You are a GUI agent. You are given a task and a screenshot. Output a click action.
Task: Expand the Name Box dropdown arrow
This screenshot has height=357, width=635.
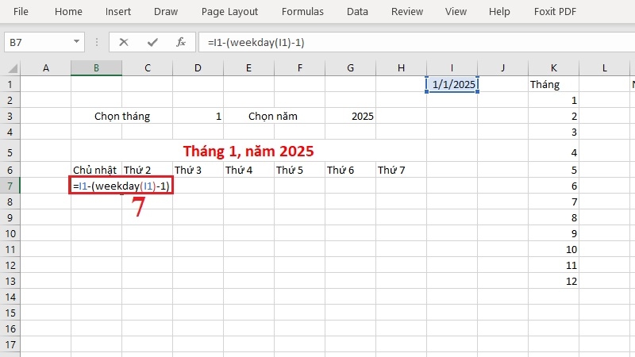click(x=76, y=42)
